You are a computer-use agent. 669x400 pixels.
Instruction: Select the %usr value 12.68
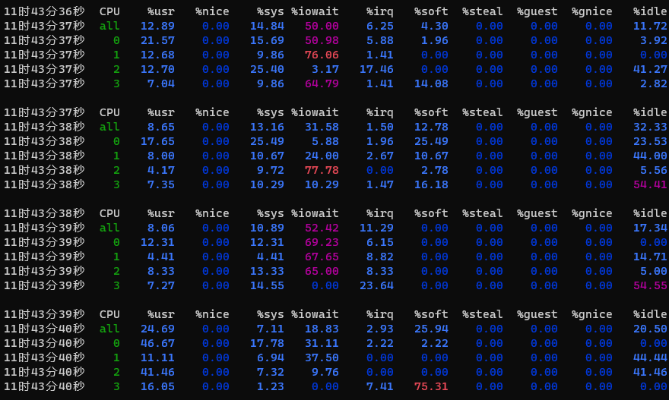[x=157, y=55]
